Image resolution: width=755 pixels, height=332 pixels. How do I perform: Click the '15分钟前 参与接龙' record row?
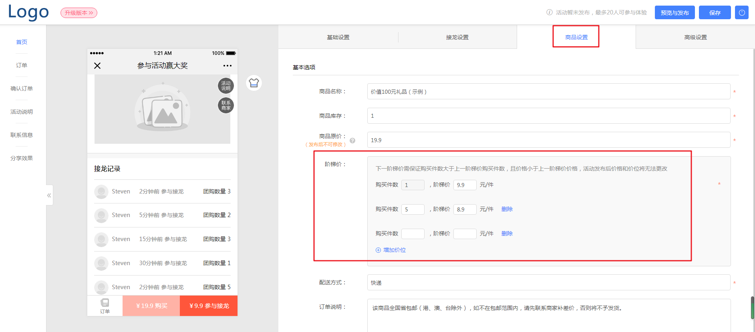tap(162, 239)
